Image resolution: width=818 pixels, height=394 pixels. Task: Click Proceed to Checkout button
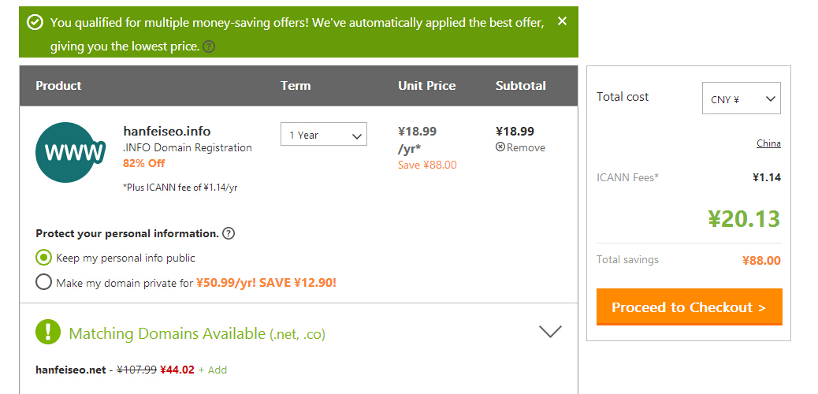coord(689,307)
